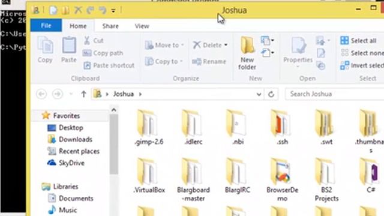Click the Delete X quick access toolbar icon
The width and height of the screenshot is (384, 216).
(78, 10)
